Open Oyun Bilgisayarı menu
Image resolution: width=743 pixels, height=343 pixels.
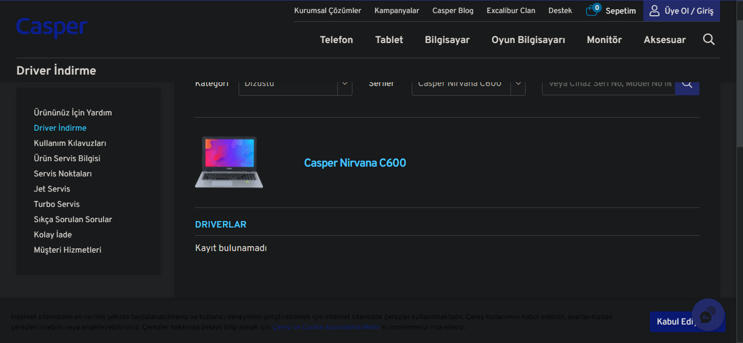click(528, 40)
